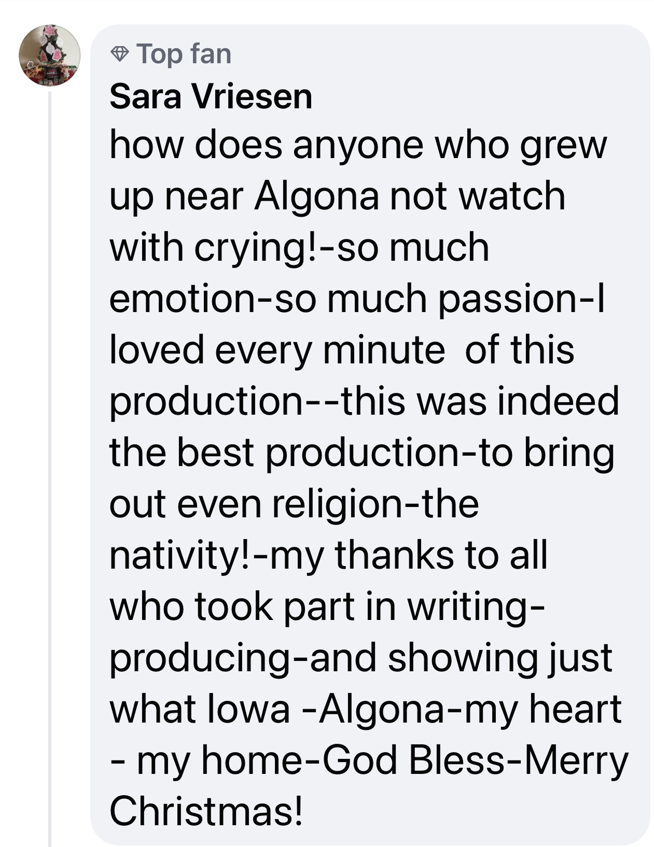Click "loved every minute" text
The image size is (654, 847).
click(277, 350)
